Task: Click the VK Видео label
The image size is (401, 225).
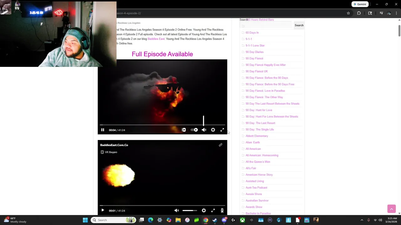Action: pos(109,152)
